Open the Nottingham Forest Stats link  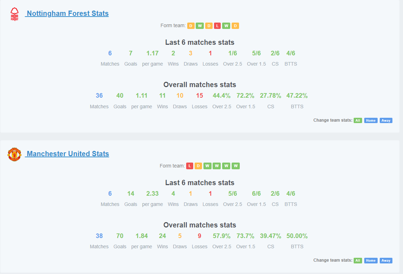click(67, 13)
